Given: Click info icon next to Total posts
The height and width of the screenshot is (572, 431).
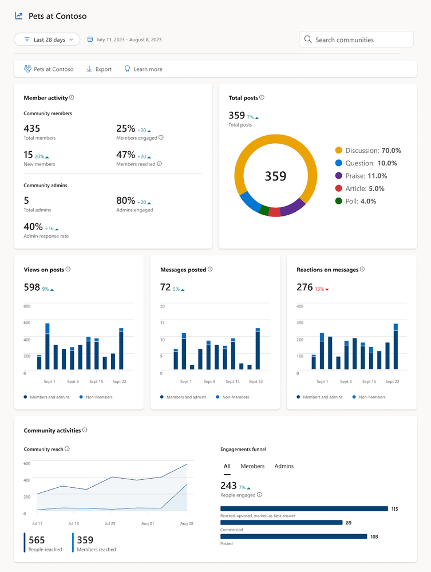Looking at the screenshot, I should (262, 97).
